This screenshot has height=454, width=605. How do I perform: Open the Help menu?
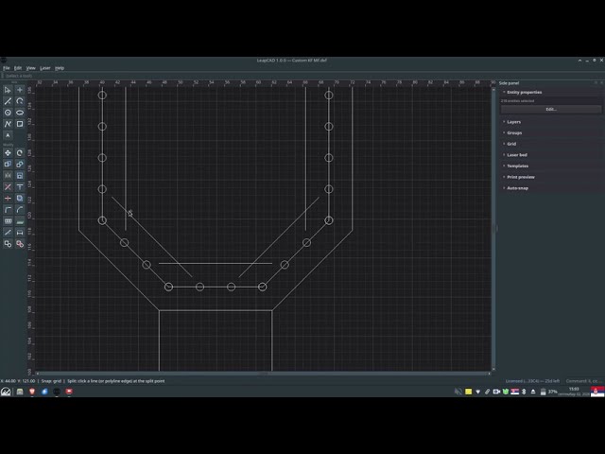[x=60, y=68]
